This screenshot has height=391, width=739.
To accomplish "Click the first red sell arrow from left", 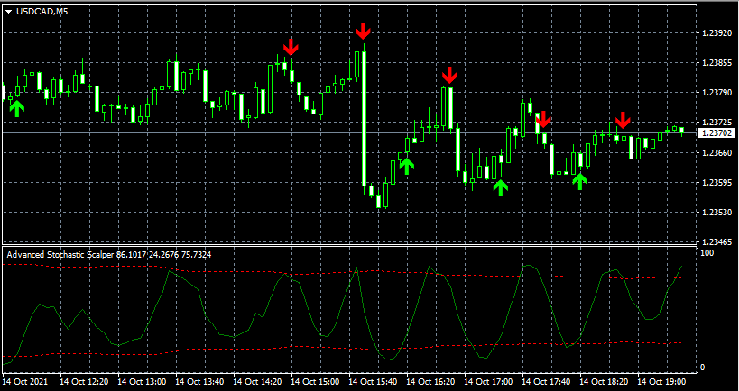I will pyautogui.click(x=290, y=47).
